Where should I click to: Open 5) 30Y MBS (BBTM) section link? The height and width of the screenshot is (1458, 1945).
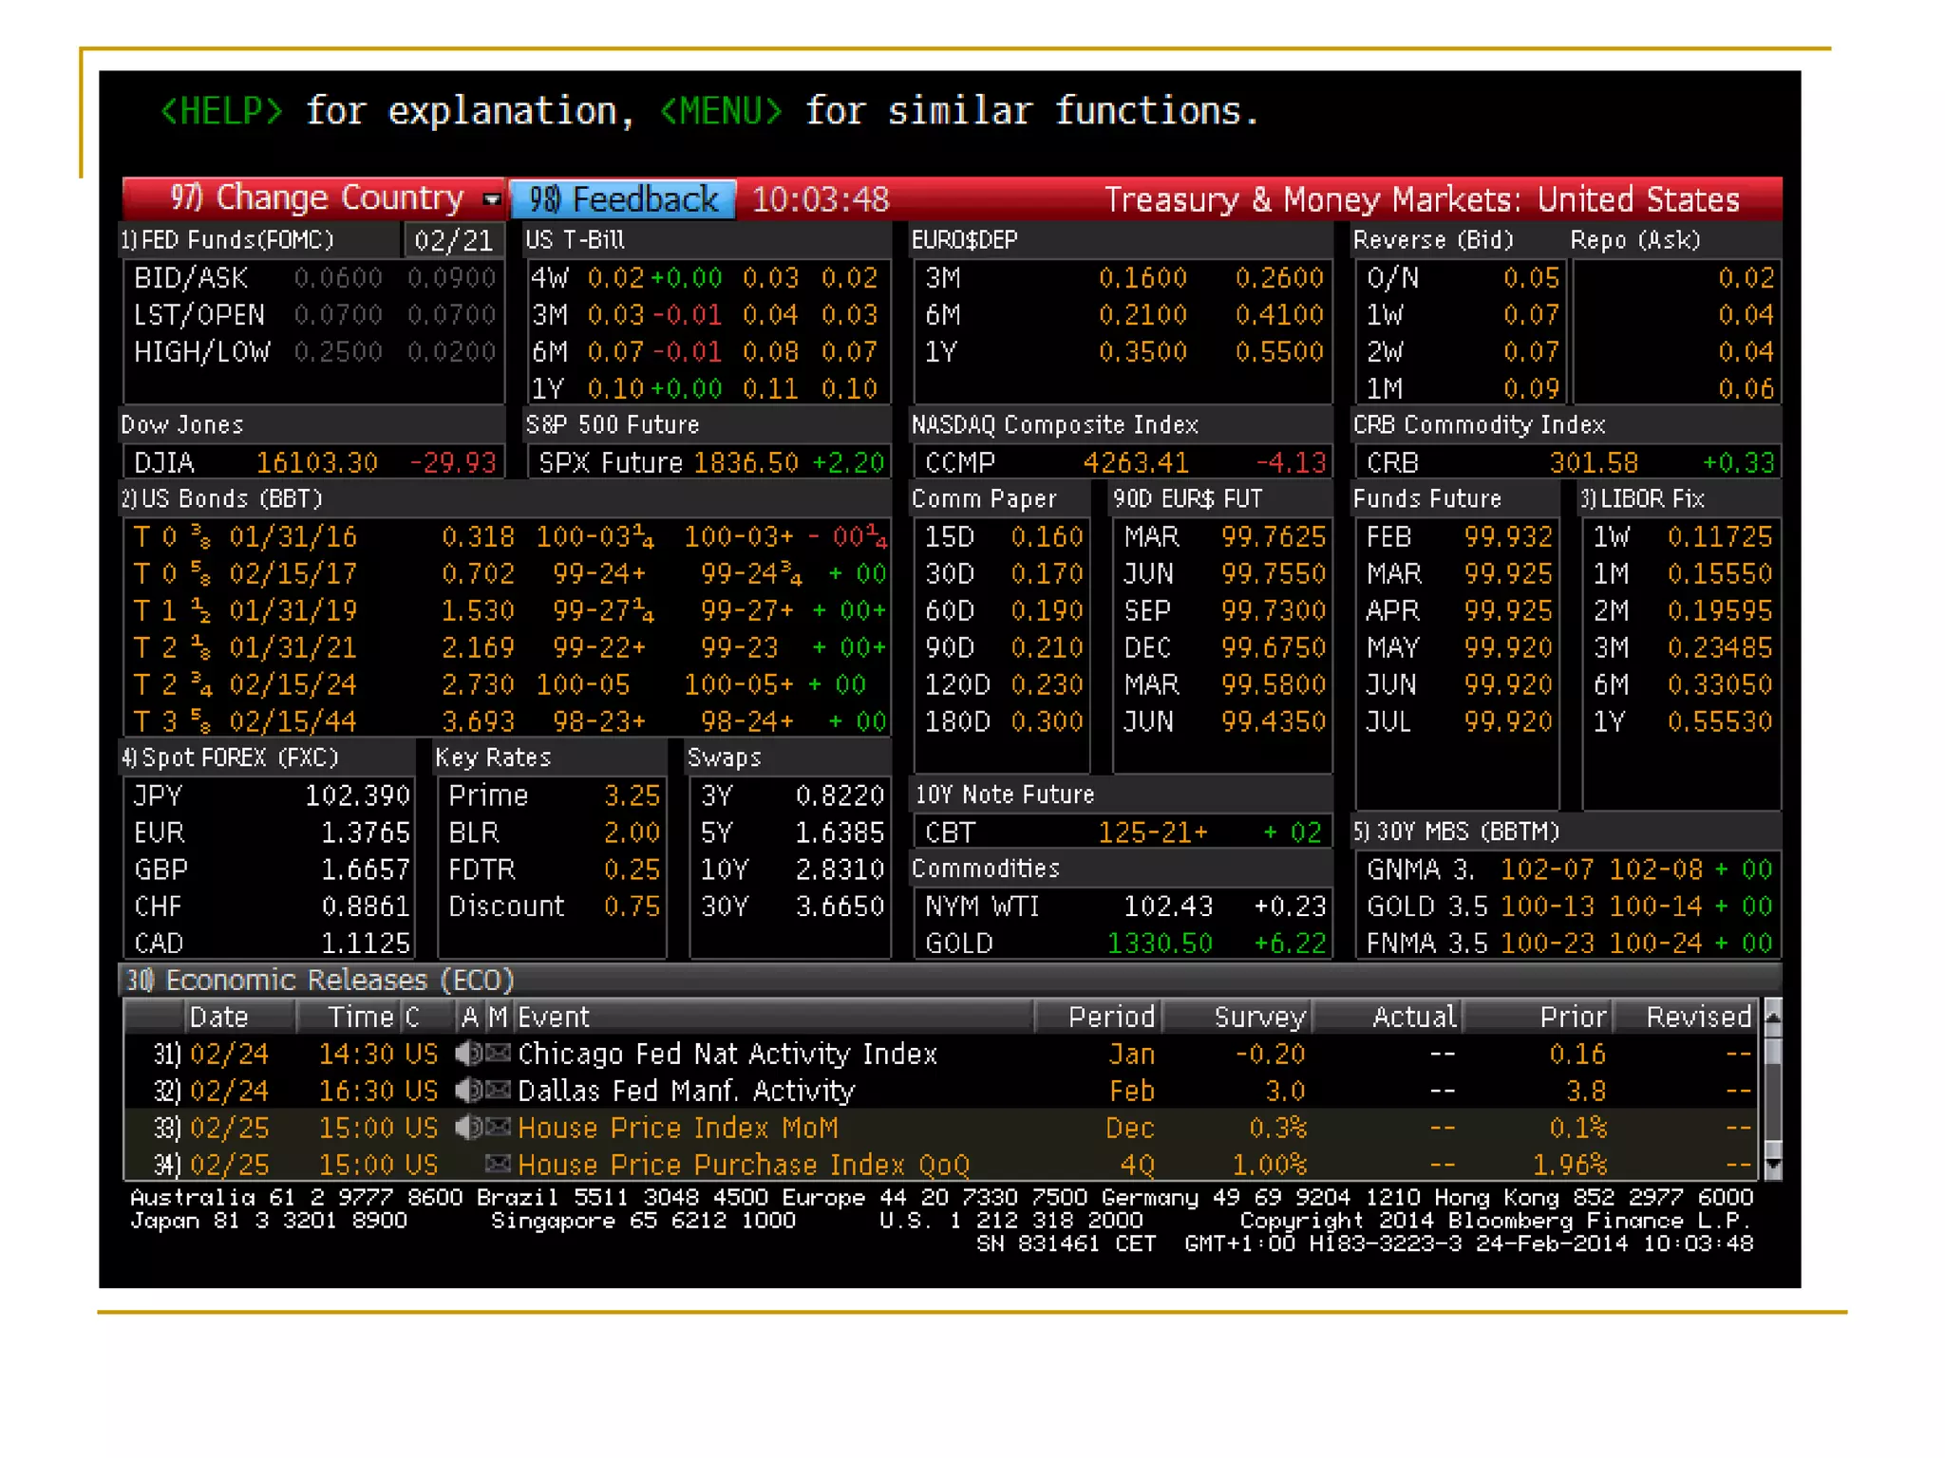[x=1456, y=832]
